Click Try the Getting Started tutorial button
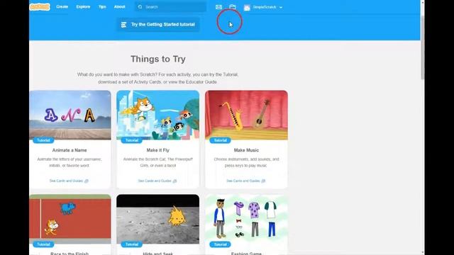454x255 pixels. tap(158, 25)
